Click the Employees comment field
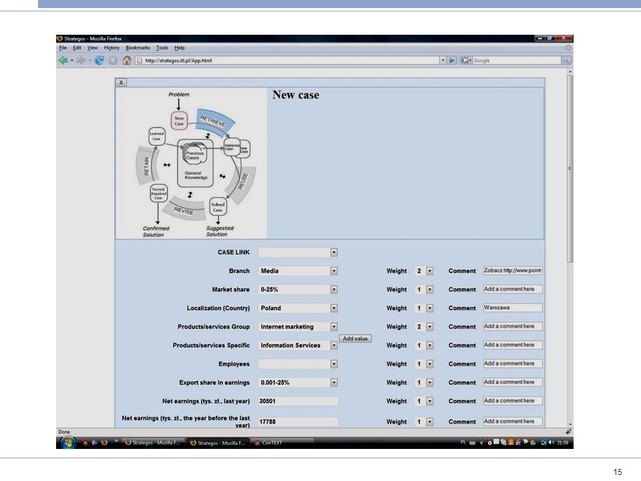The image size is (641, 481). [x=513, y=363]
